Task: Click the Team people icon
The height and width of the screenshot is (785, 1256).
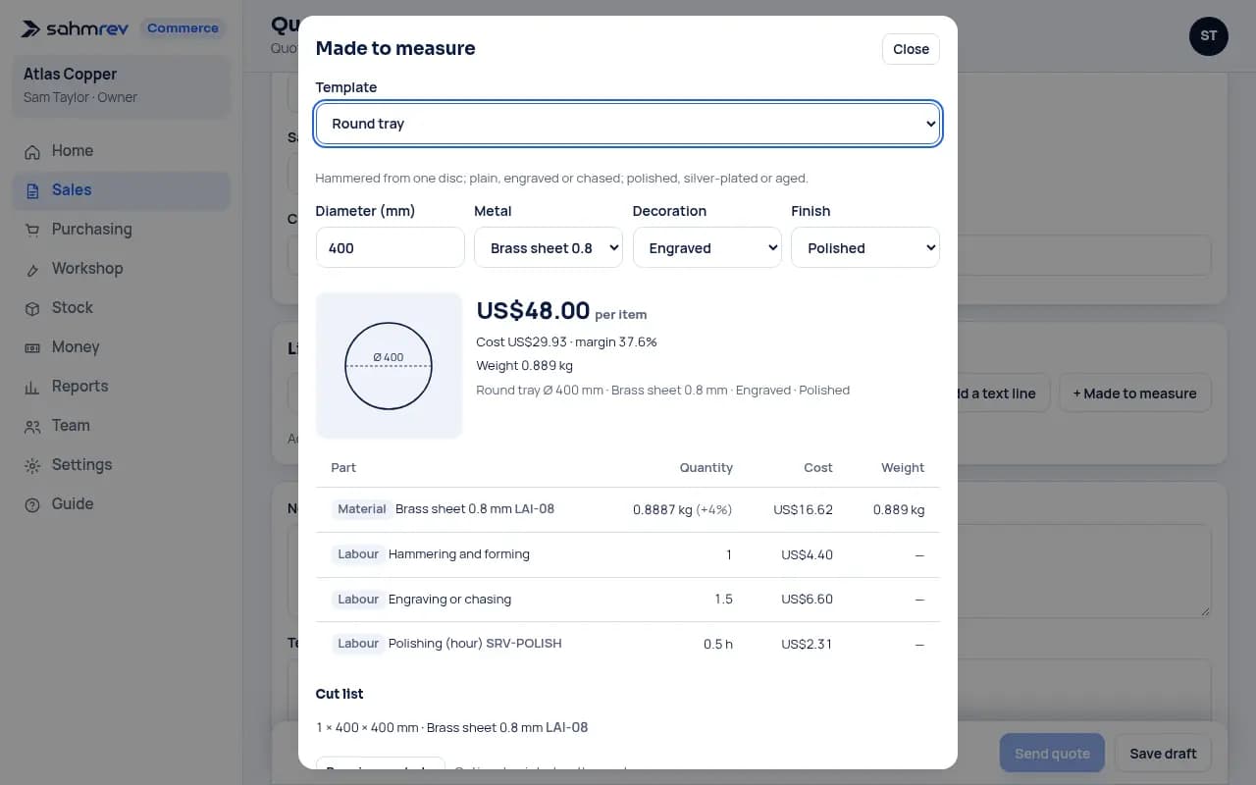Action: click(x=32, y=426)
